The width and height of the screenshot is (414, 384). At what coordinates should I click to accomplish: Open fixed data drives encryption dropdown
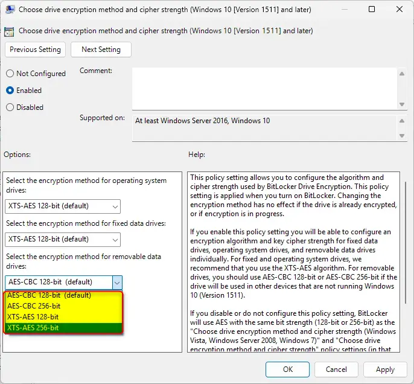(x=63, y=240)
